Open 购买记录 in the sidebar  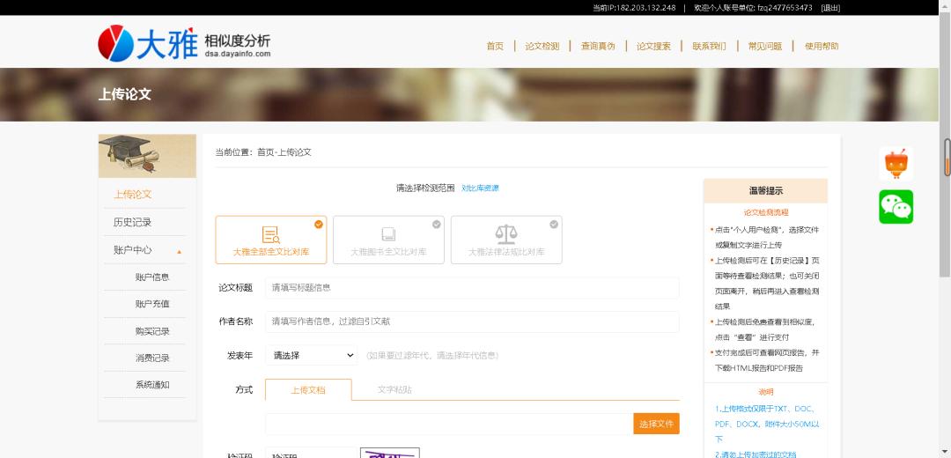click(152, 331)
